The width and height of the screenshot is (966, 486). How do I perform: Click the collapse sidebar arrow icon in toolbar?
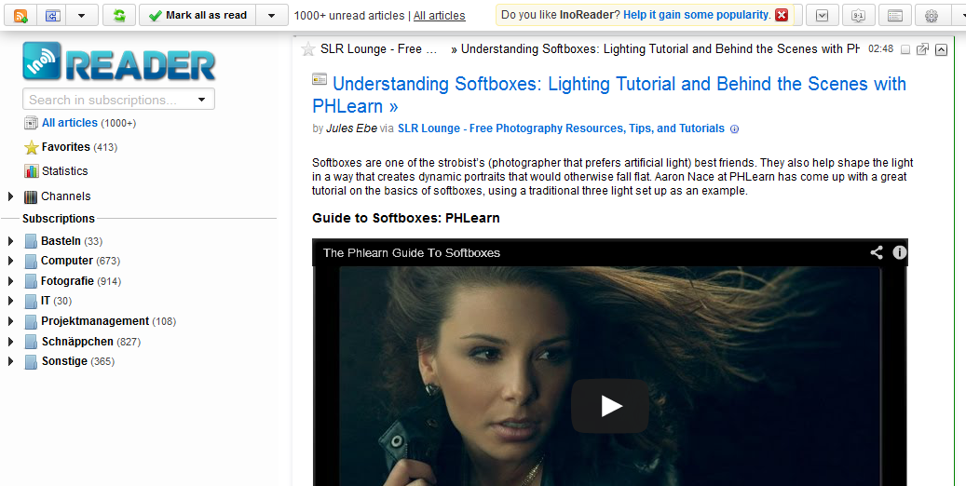(53, 16)
